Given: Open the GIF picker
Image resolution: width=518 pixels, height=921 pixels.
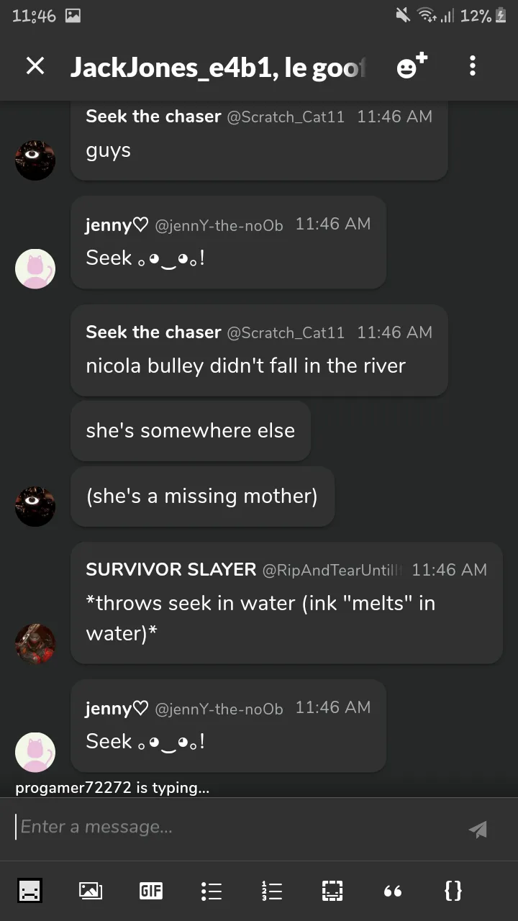Looking at the screenshot, I should 150,891.
